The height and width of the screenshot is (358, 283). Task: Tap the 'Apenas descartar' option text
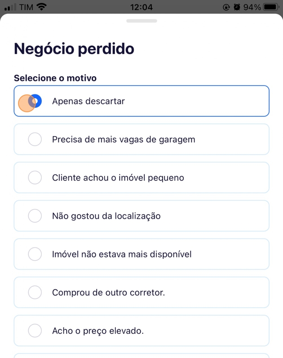88,101
